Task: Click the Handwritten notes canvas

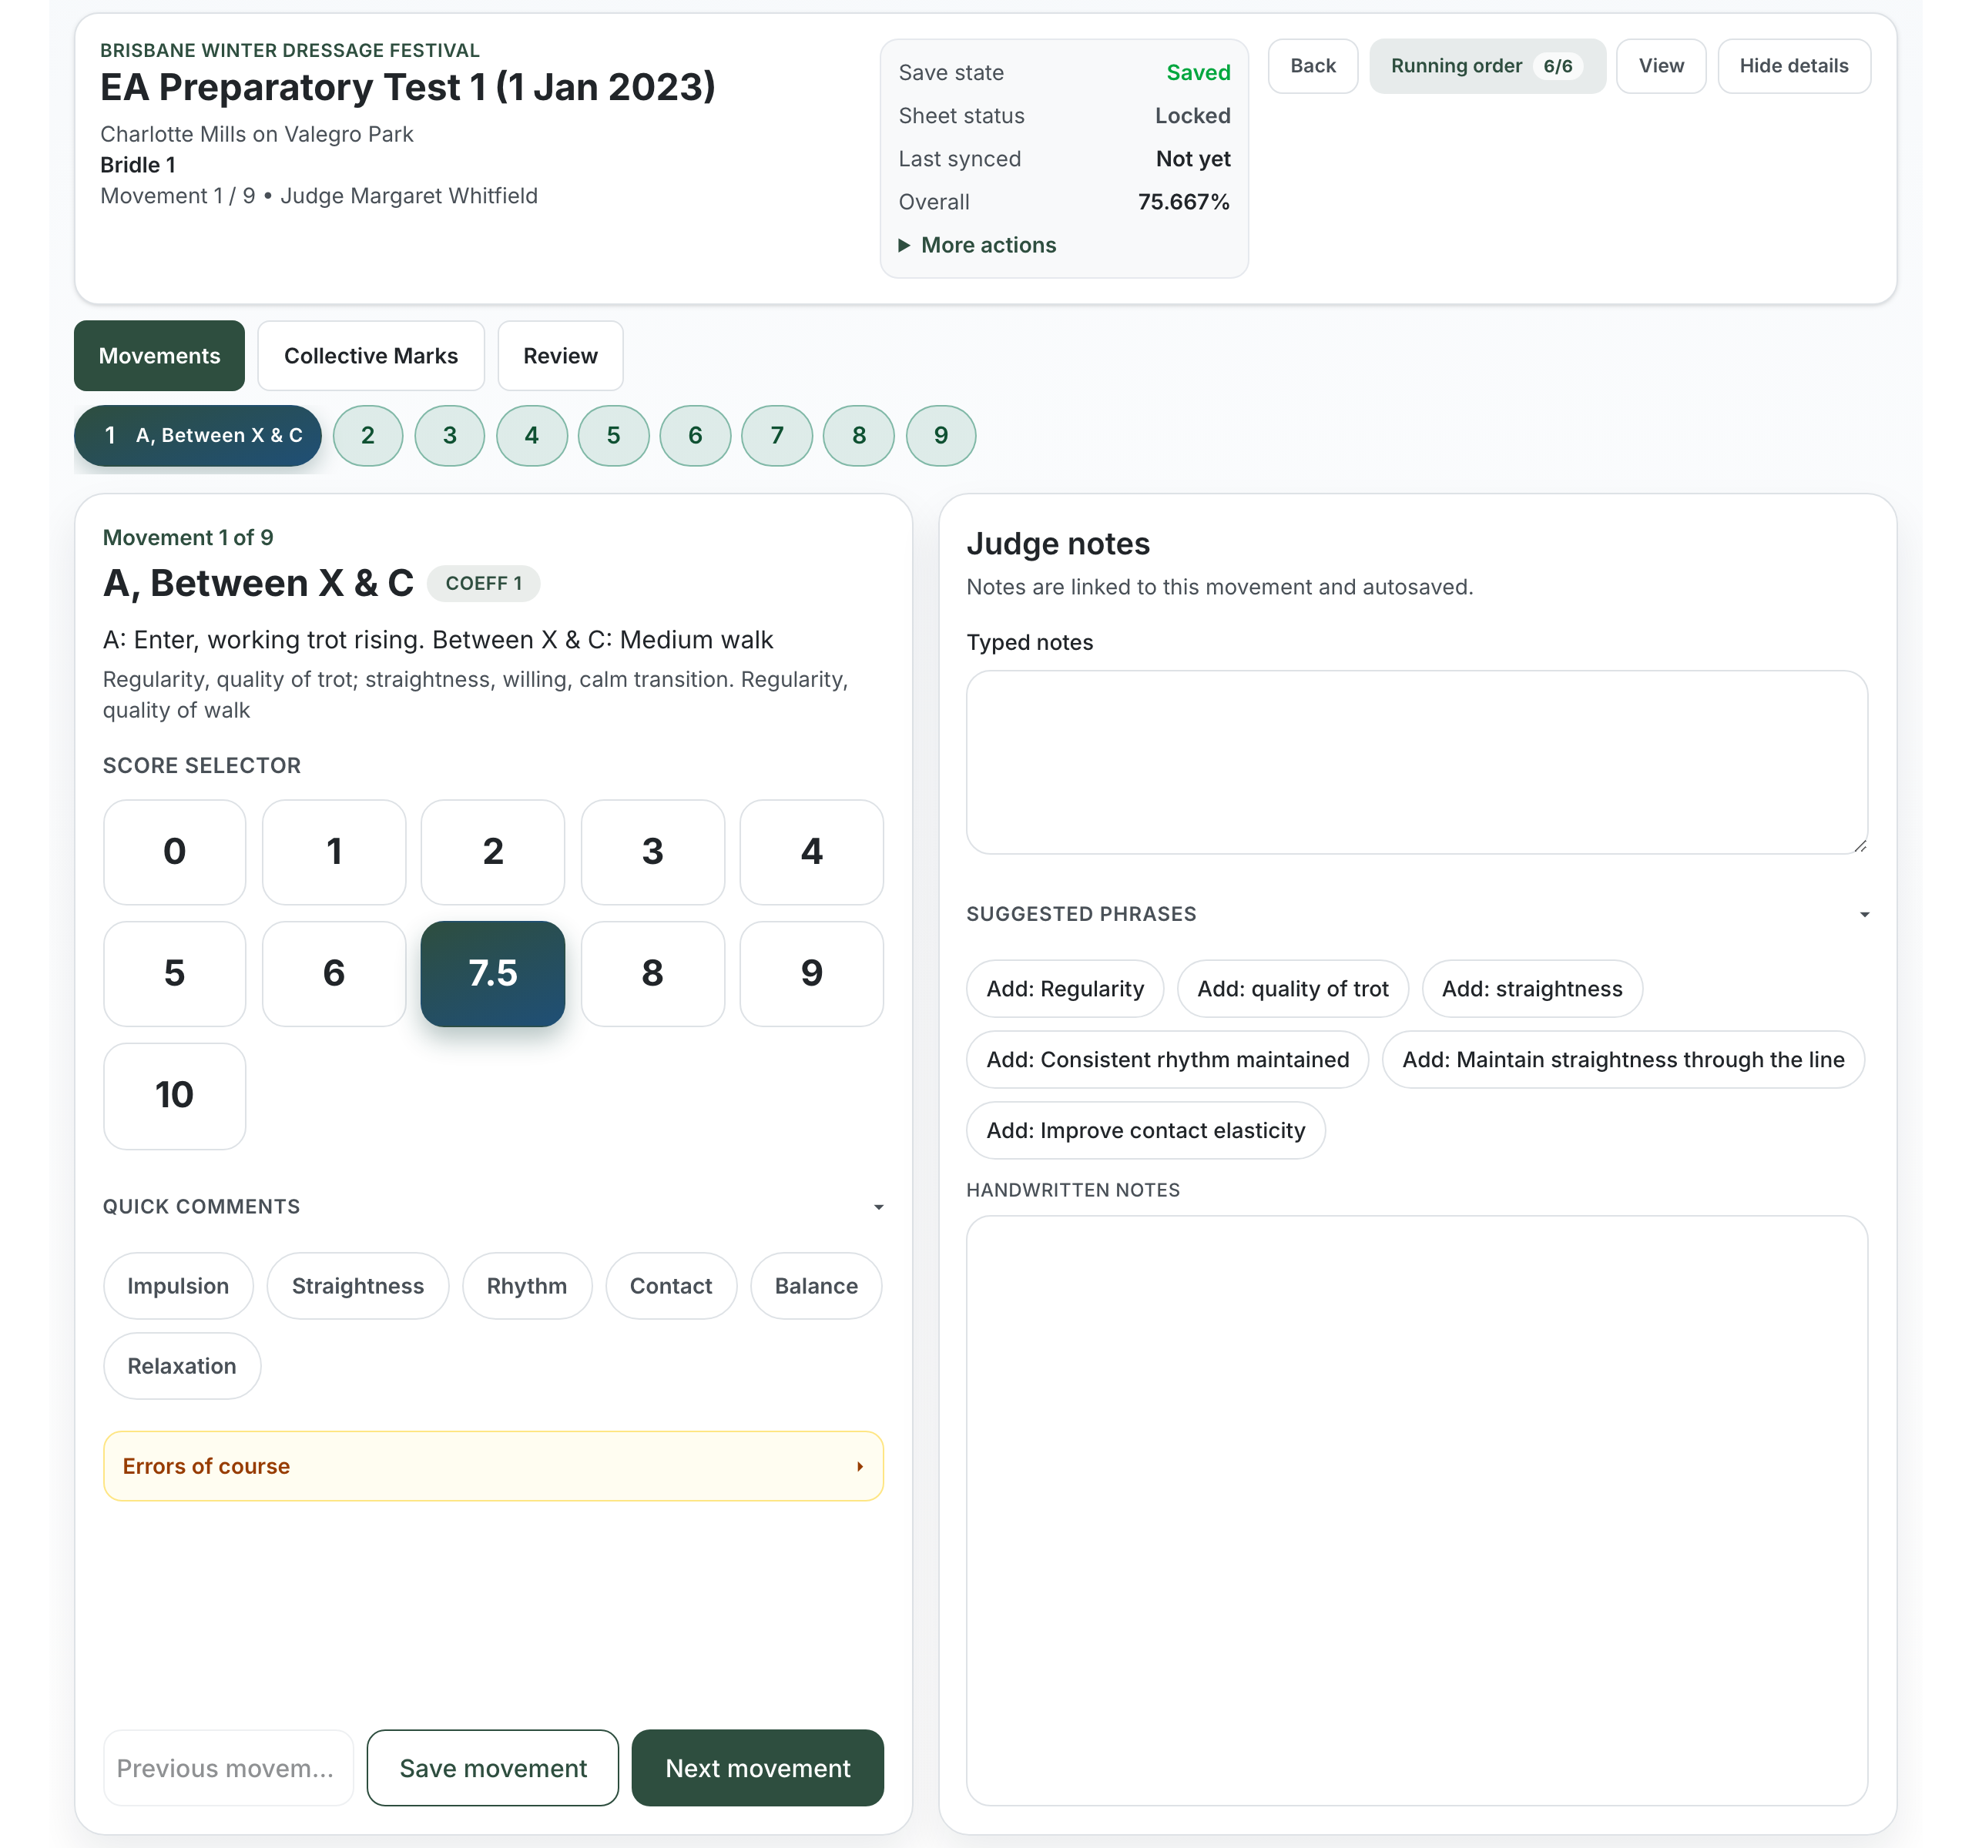Action: [x=1417, y=1510]
